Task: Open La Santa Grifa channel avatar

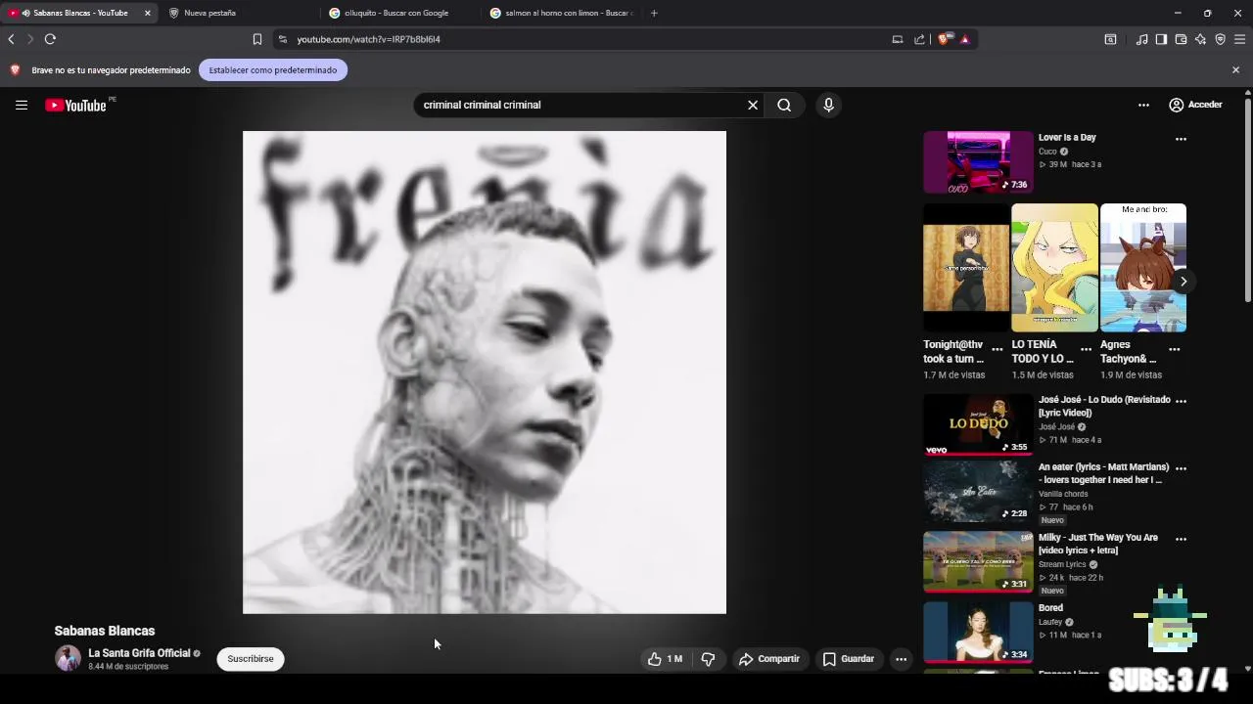Action: coord(68,658)
